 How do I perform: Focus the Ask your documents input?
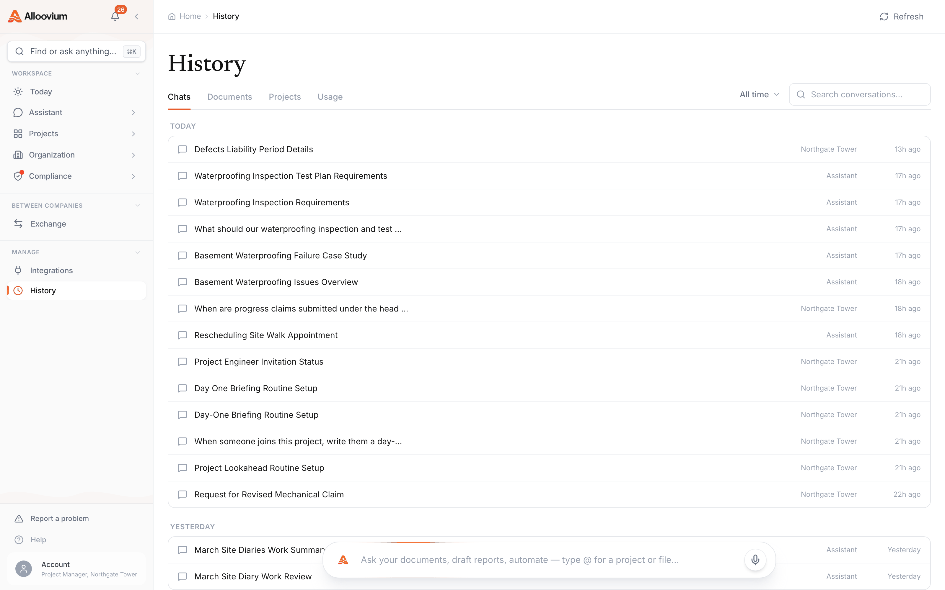pyautogui.click(x=549, y=560)
